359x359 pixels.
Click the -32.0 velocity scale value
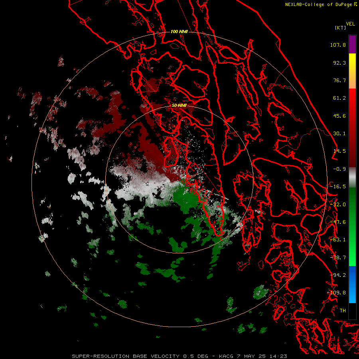[338, 205]
